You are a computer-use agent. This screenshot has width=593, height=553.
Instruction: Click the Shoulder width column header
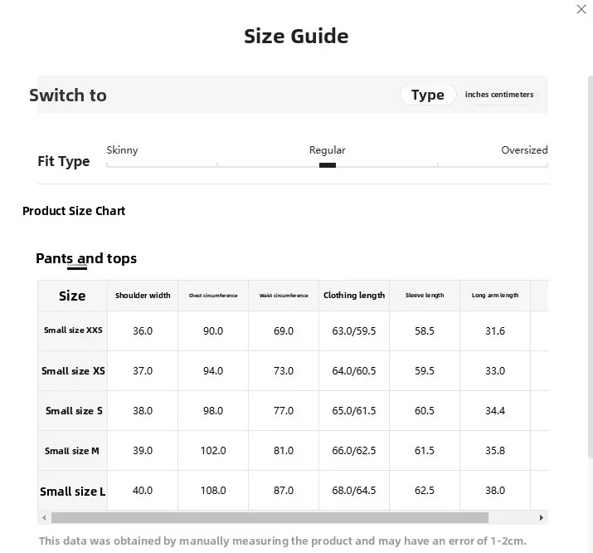[143, 296]
